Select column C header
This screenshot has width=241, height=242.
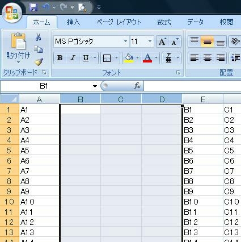click(x=121, y=99)
